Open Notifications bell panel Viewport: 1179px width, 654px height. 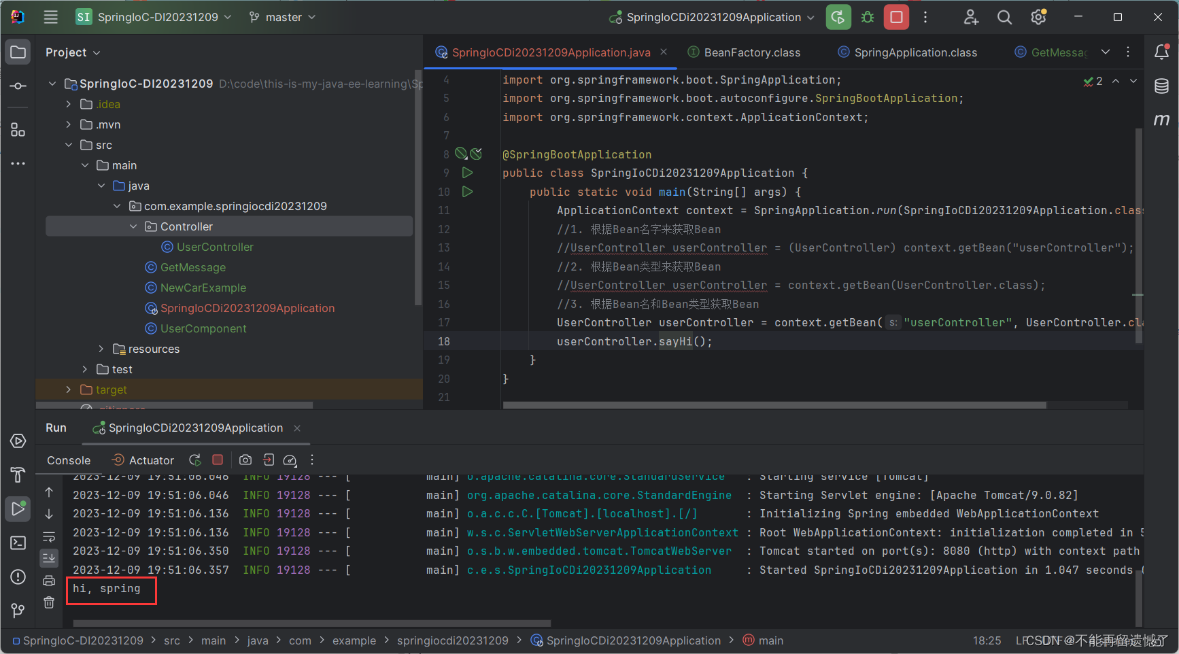pyautogui.click(x=1162, y=52)
